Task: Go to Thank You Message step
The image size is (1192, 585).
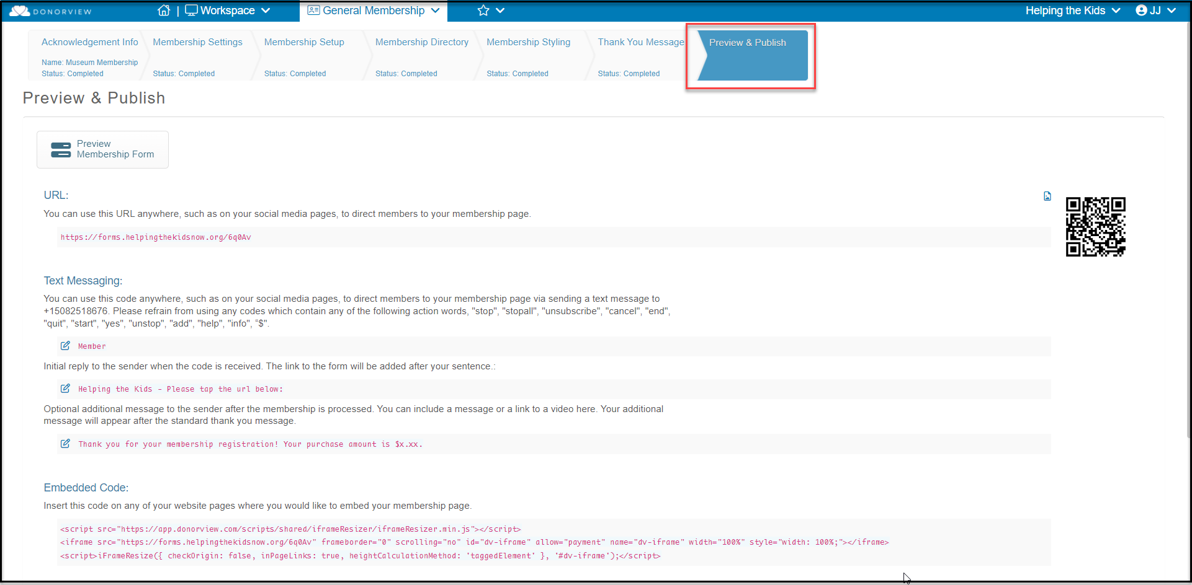Action: (x=641, y=55)
